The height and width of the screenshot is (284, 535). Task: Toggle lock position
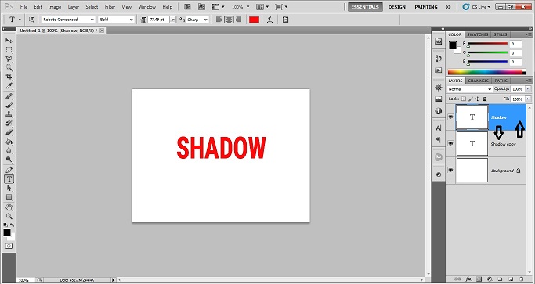pyautogui.click(x=477, y=99)
